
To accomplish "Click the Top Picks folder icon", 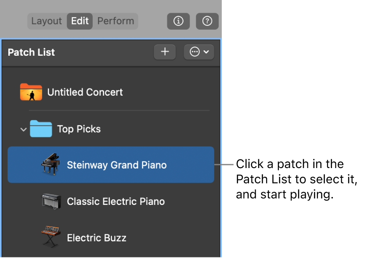I will click(x=41, y=129).
